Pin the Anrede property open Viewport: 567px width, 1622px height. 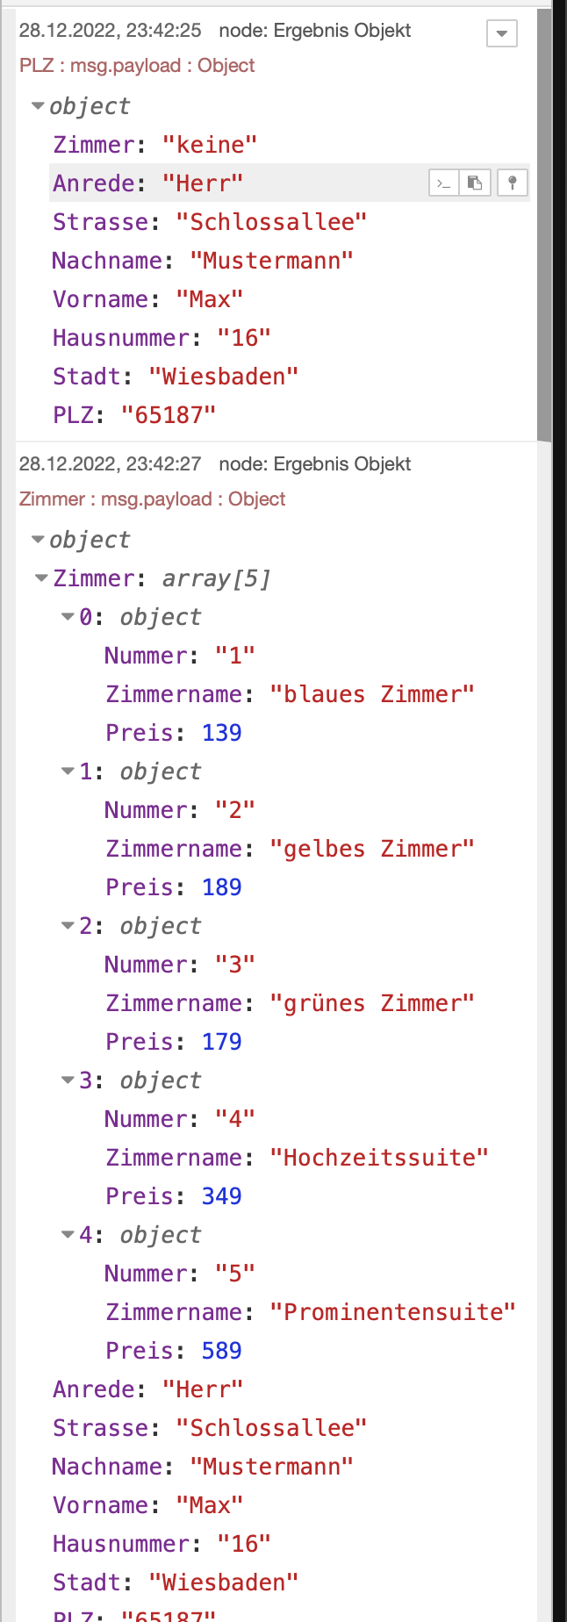click(513, 183)
